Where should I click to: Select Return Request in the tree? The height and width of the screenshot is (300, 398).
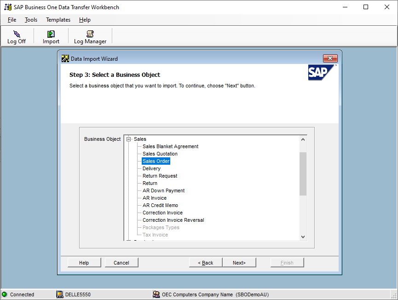tap(160, 176)
